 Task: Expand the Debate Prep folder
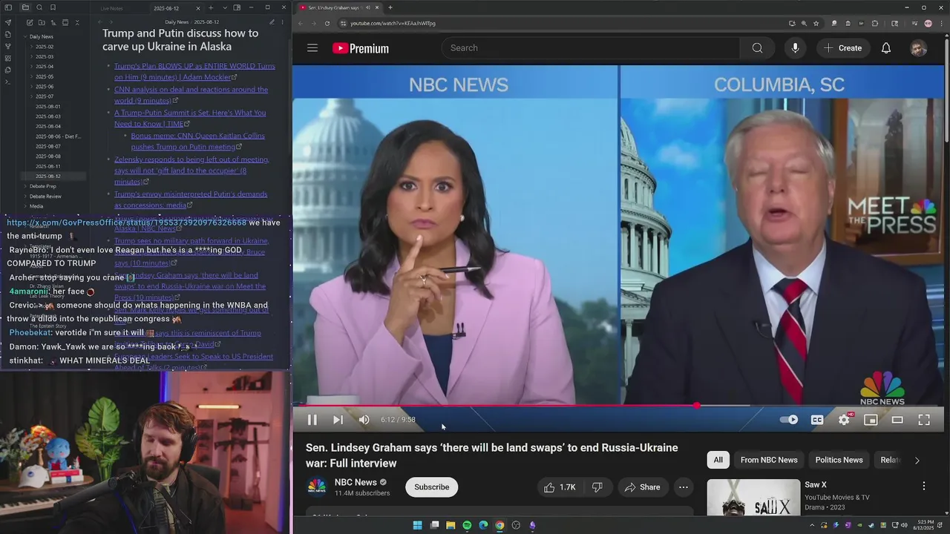pyautogui.click(x=42, y=186)
